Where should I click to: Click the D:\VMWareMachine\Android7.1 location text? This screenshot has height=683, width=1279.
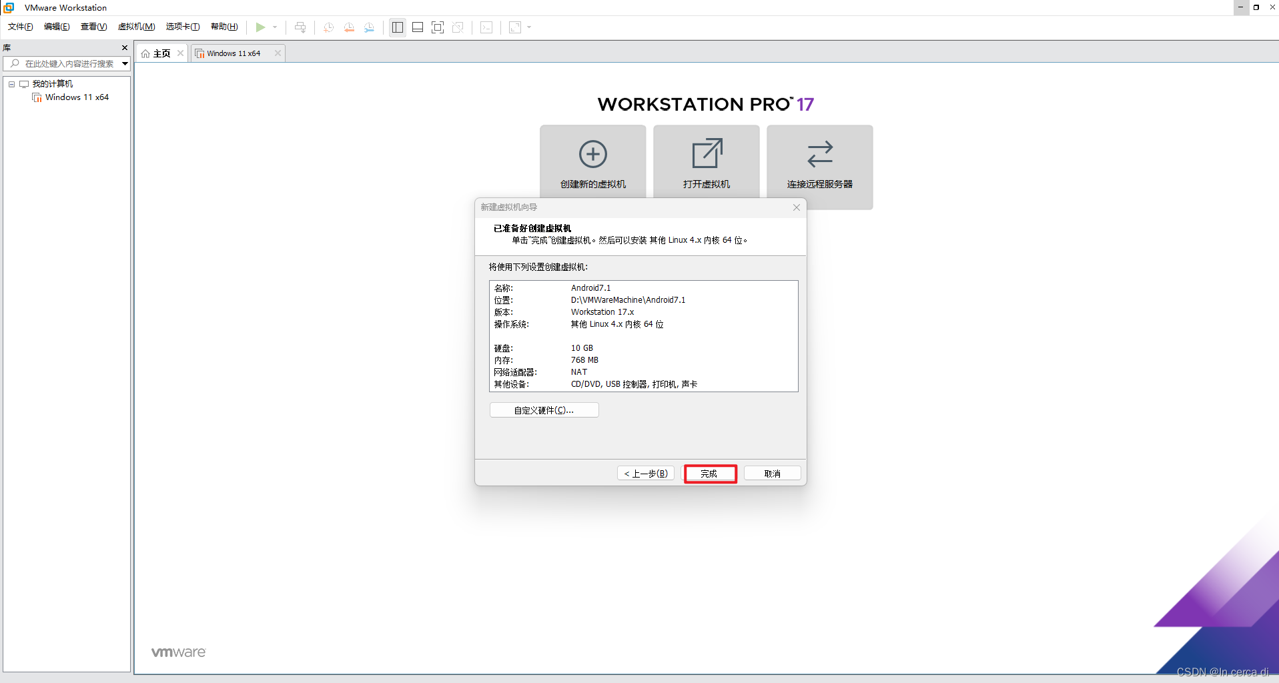pyautogui.click(x=628, y=300)
